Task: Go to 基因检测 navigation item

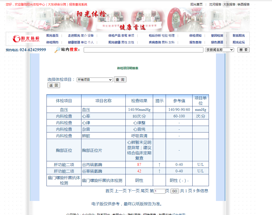Action: coord(217,36)
